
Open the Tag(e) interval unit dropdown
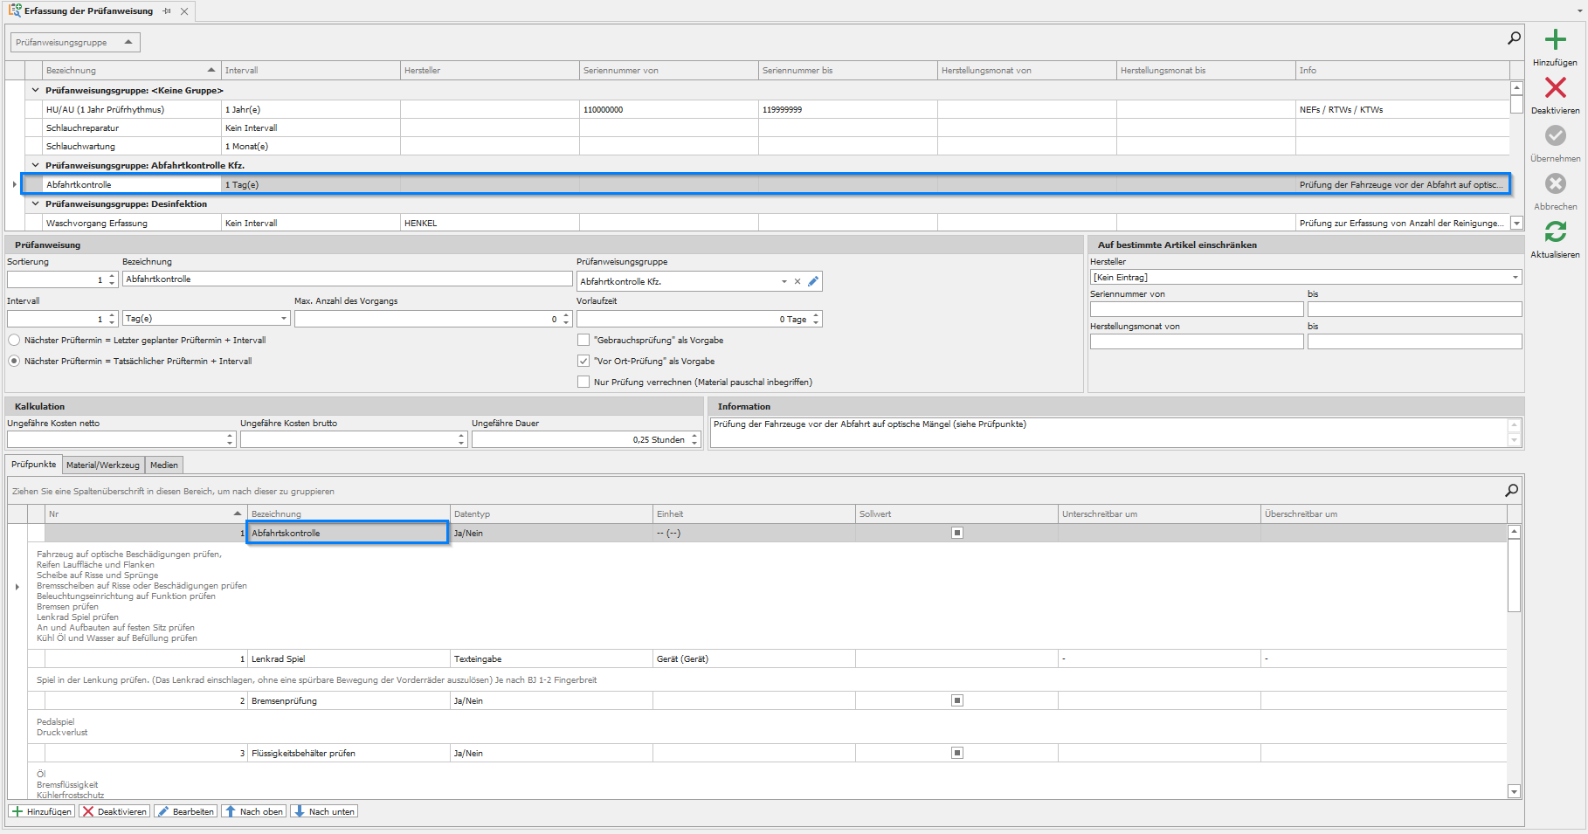(284, 319)
